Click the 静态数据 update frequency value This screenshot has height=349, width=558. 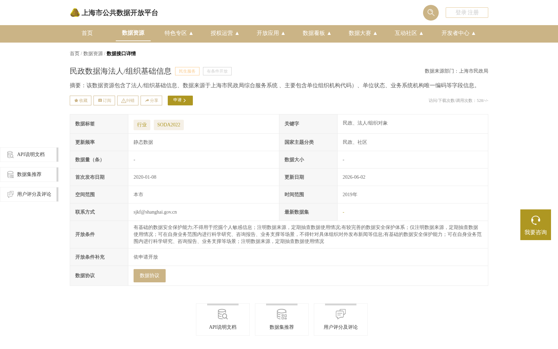tap(143, 142)
